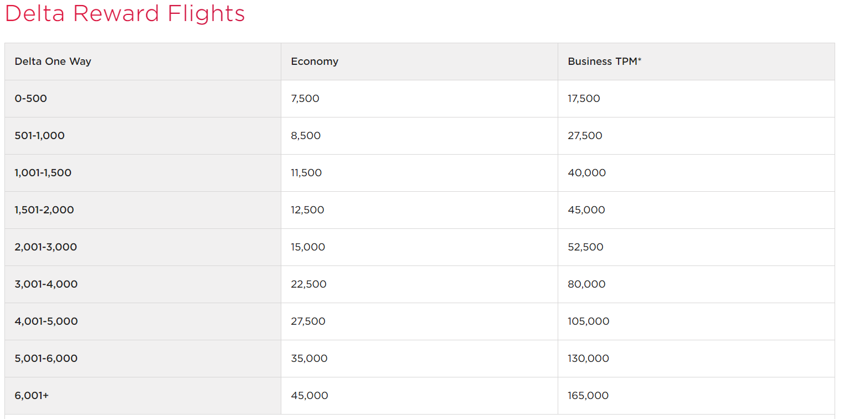This screenshot has width=844, height=419.
Task: Click the 105,000 business points cell
Action: click(x=696, y=321)
